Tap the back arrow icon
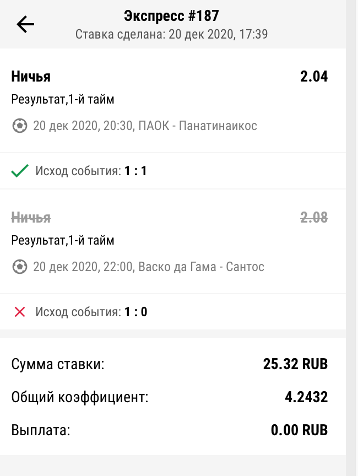 click(x=25, y=24)
